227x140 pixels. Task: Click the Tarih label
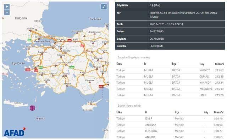120,24
